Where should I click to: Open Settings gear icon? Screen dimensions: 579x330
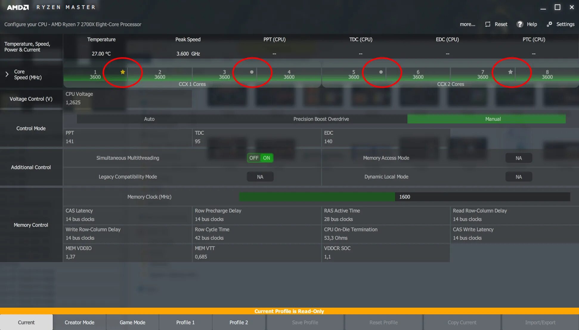pyautogui.click(x=549, y=24)
